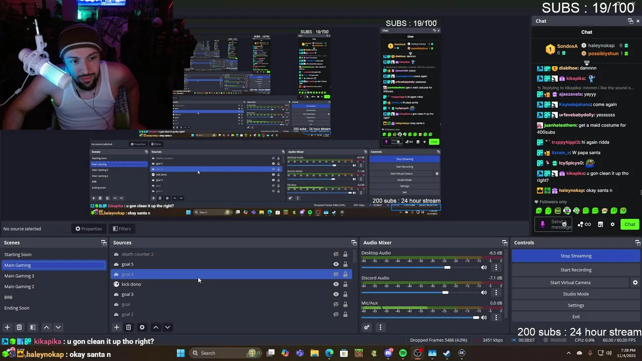This screenshot has height=361, width=642.
Task: Undock the Scenes panel
Action: coord(104,243)
